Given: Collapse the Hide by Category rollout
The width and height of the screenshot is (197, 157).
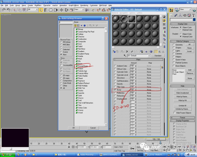Looking at the screenshot, I should (x=182, y=41).
